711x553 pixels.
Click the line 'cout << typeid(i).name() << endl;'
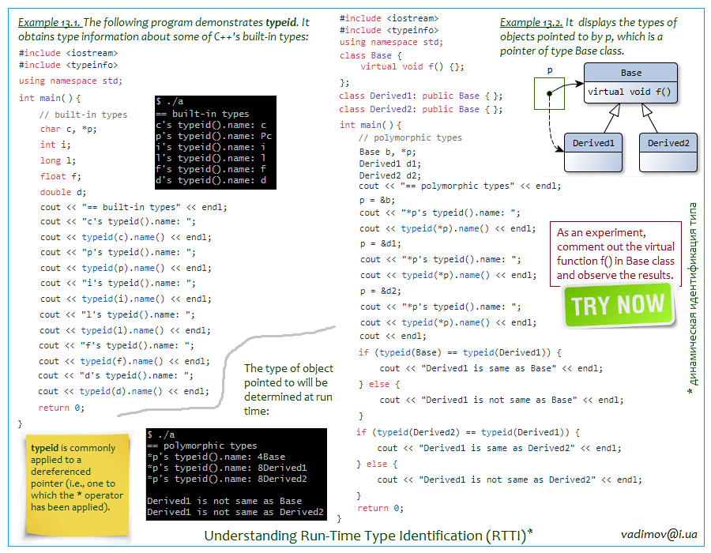click(x=126, y=299)
